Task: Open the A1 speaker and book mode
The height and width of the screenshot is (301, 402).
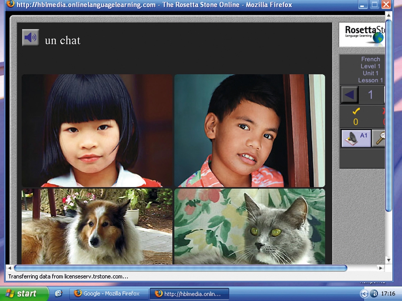Action: 356,138
